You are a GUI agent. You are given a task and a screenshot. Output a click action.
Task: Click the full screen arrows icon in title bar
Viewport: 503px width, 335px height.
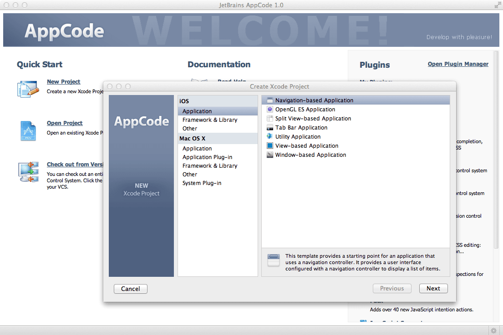point(497,5)
